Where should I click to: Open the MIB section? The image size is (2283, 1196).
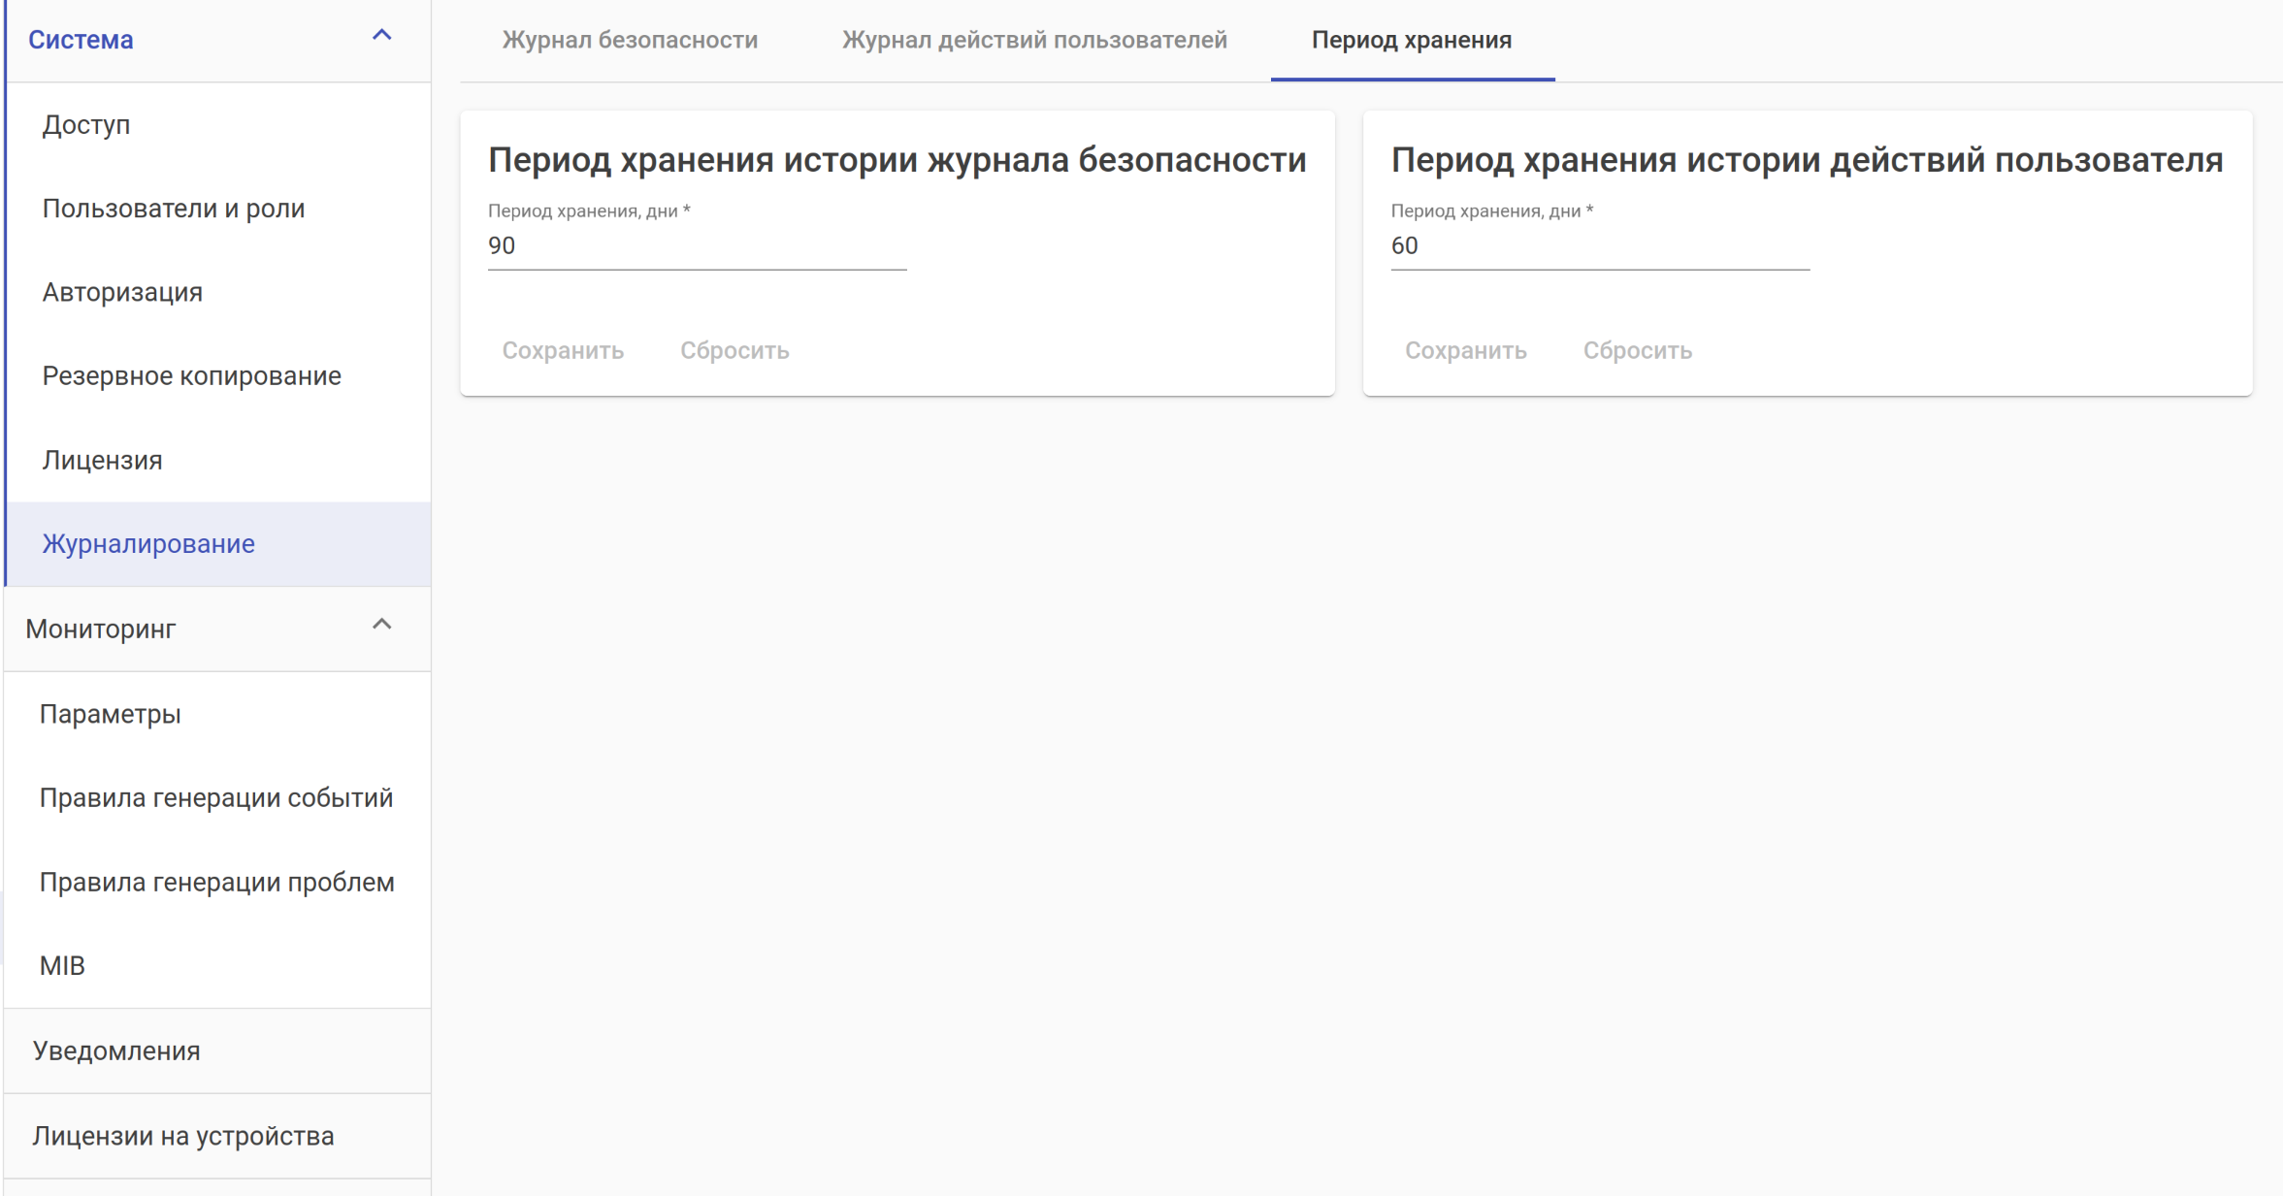(62, 966)
